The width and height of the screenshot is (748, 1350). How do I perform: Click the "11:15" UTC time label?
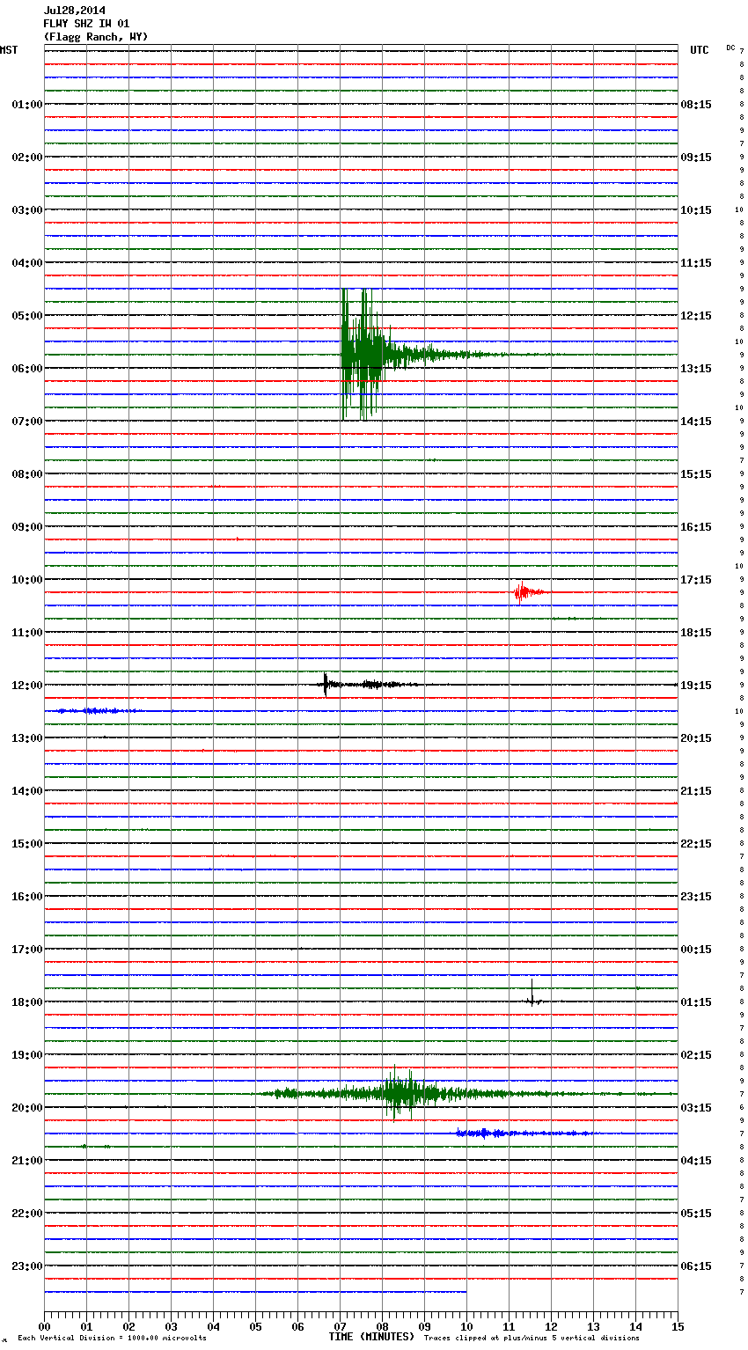[696, 263]
